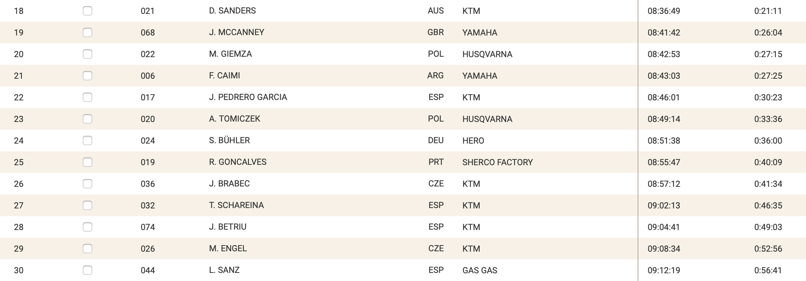The height and width of the screenshot is (281, 806).
Task: Select the GAS GAS brand cell
Action: tap(480, 270)
